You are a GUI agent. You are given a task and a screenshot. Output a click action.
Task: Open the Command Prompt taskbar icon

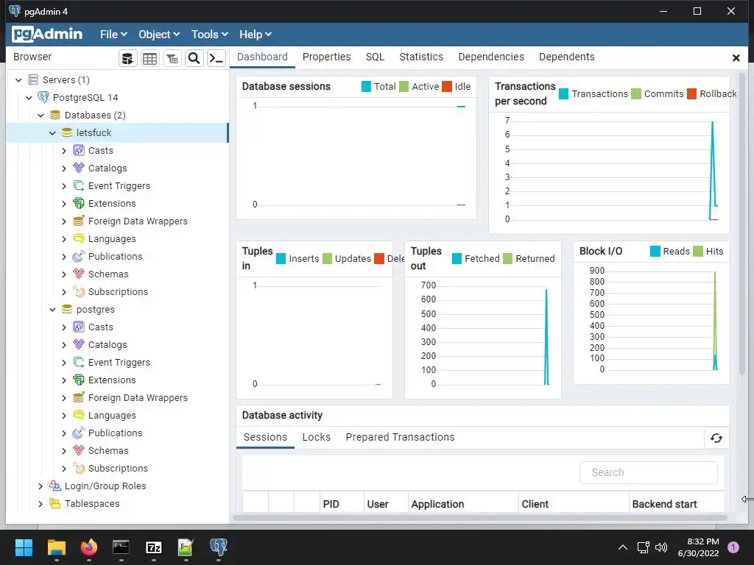point(121,547)
